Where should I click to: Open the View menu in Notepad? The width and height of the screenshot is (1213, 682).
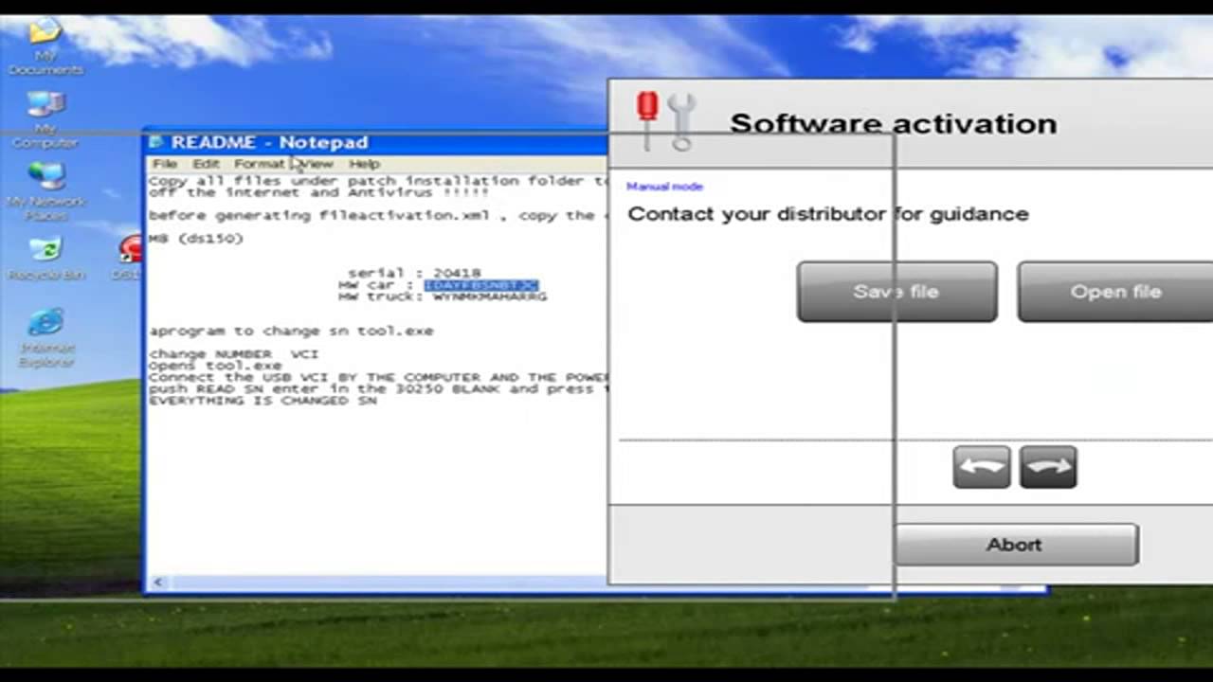coord(317,164)
